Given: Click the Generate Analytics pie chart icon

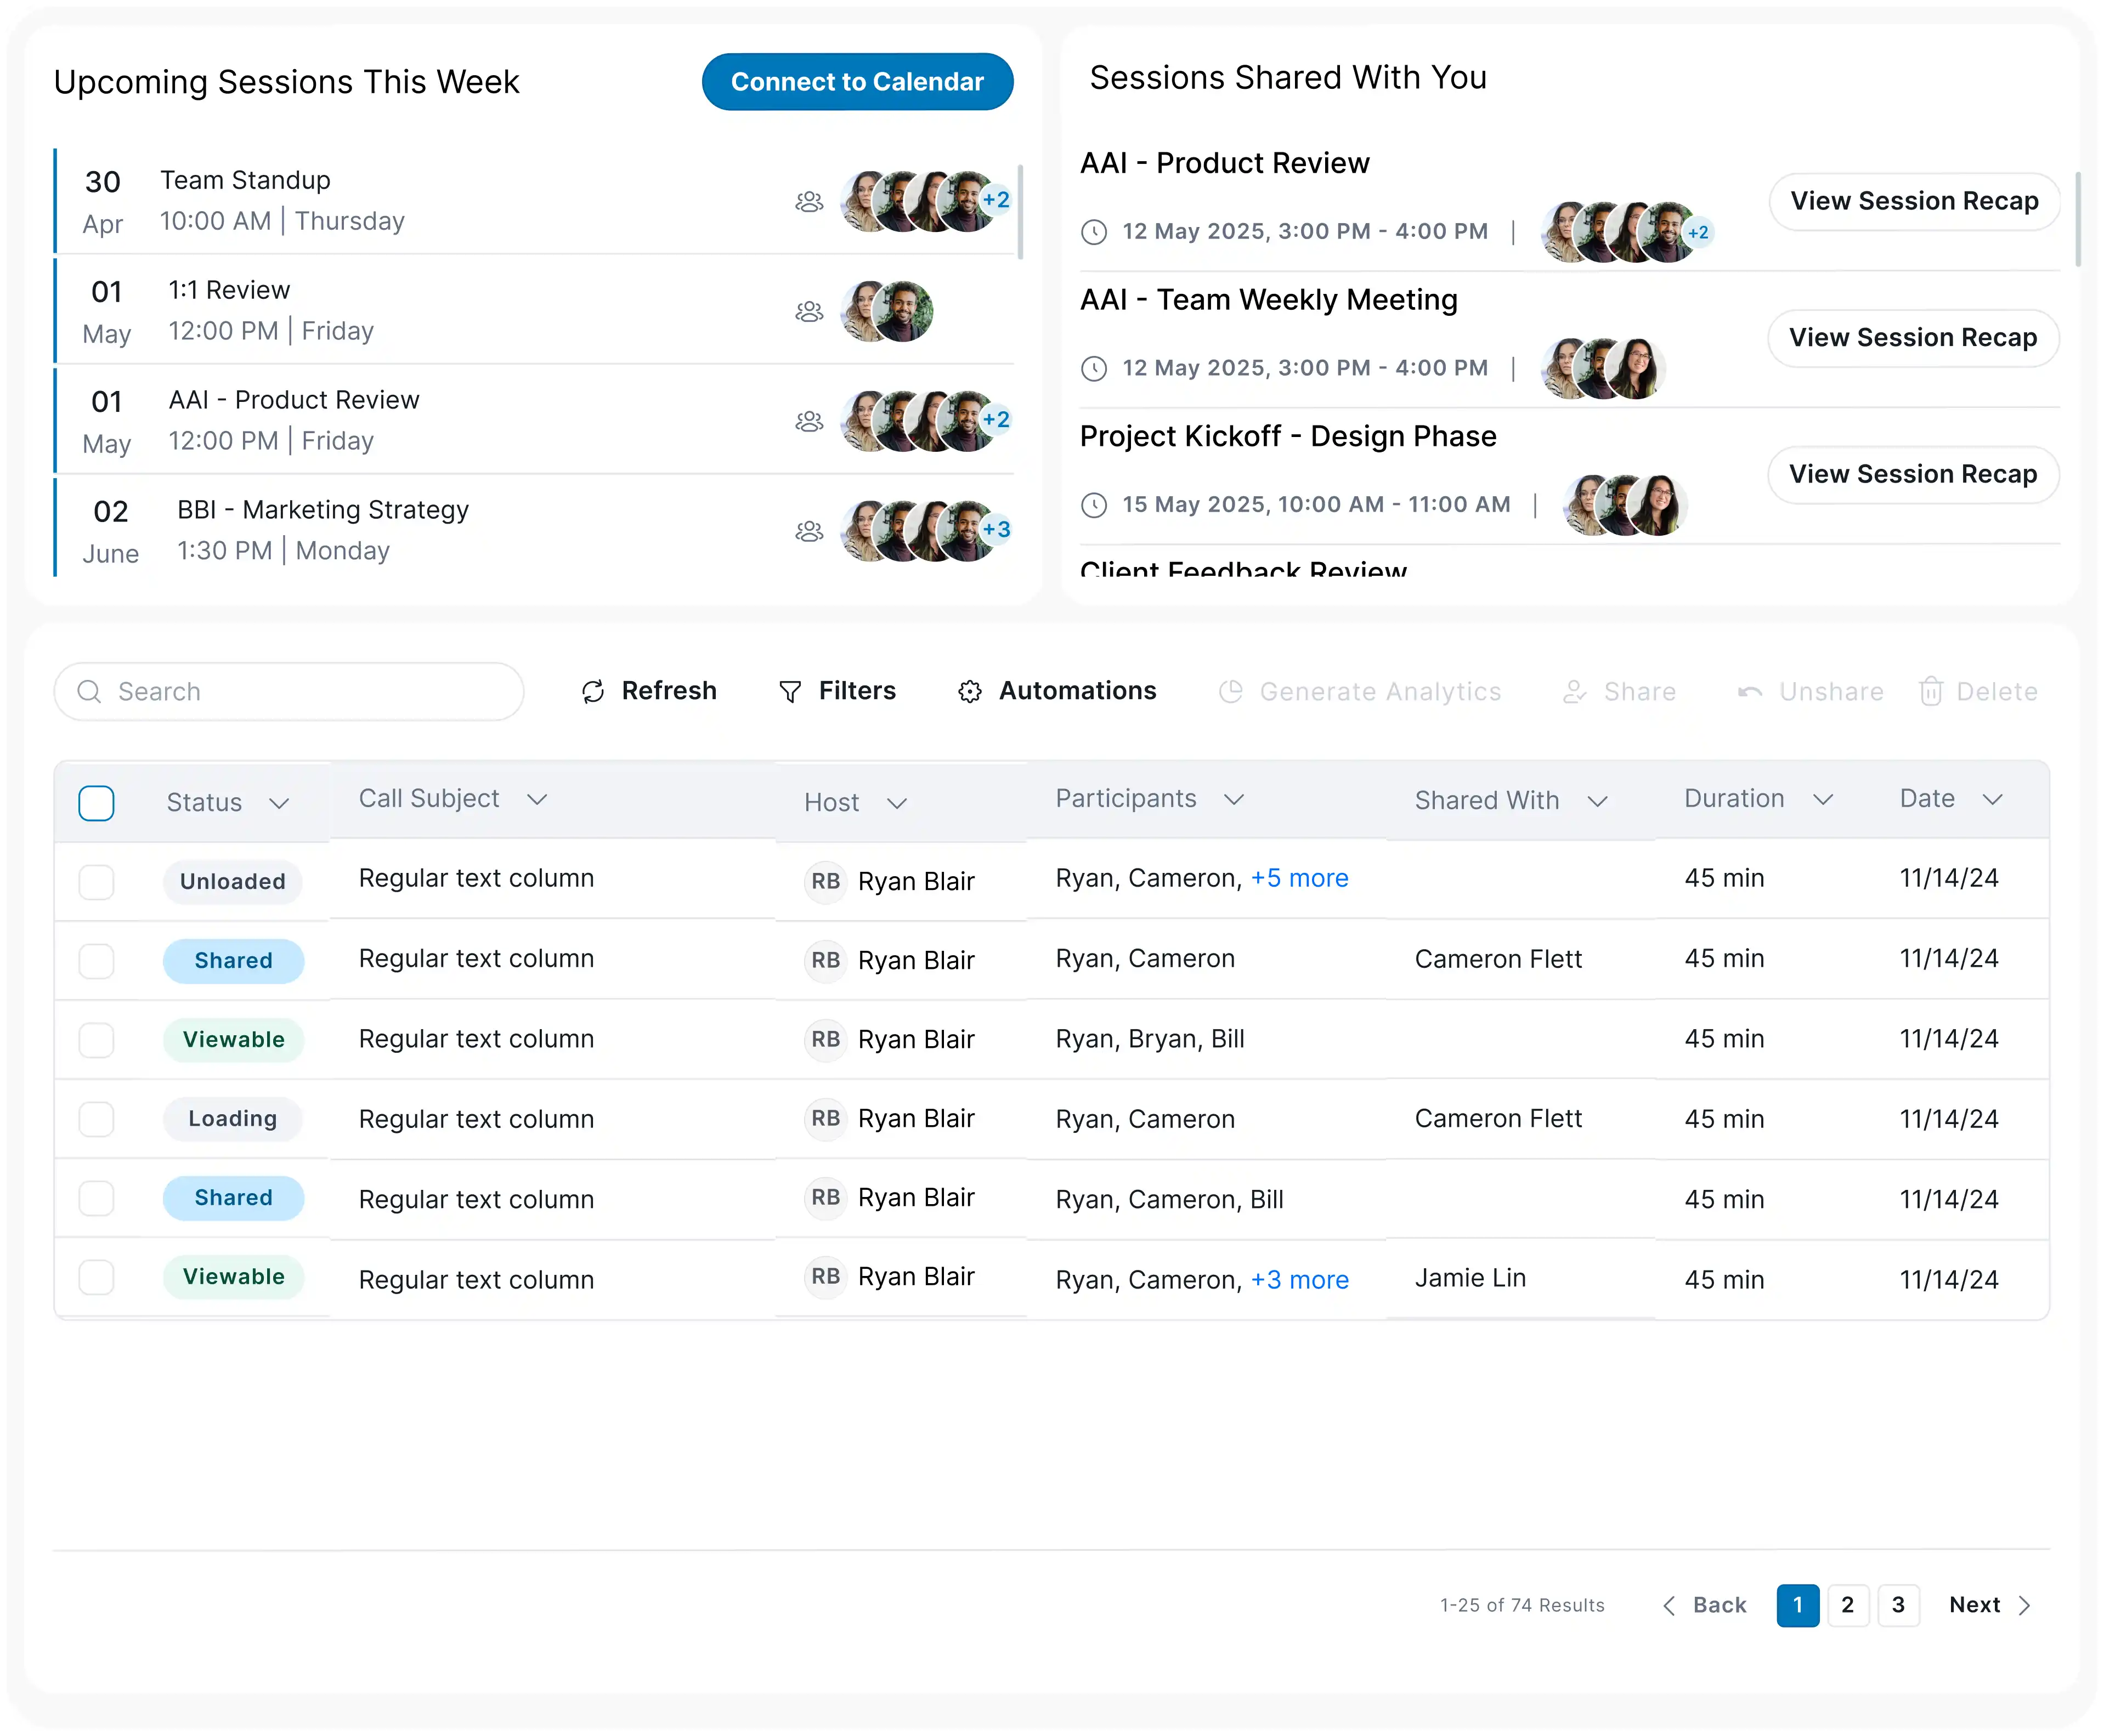Looking at the screenshot, I should coord(1231,692).
